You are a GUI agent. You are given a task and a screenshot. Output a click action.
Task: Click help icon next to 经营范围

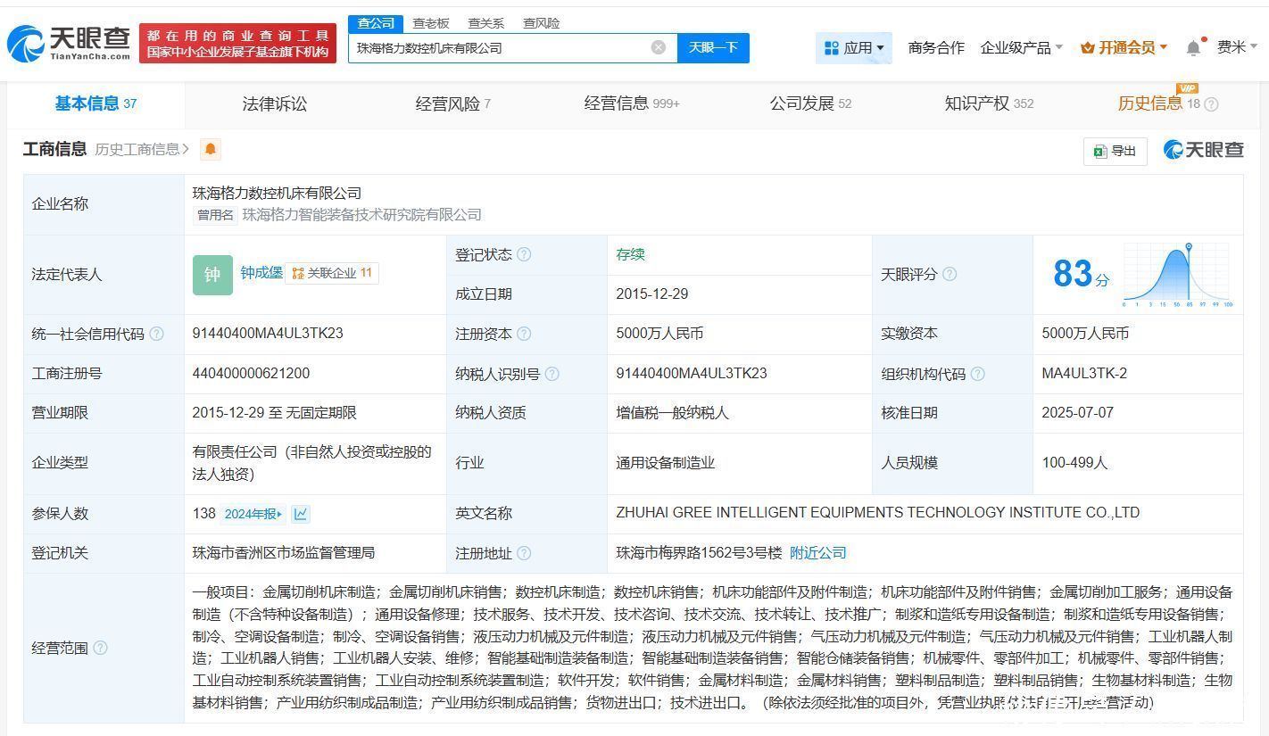point(100,648)
